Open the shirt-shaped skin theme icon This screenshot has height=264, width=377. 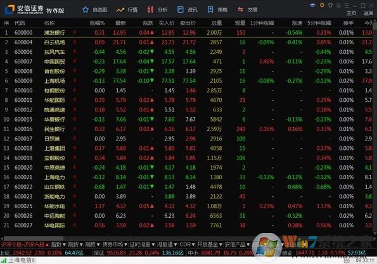click(x=331, y=5)
